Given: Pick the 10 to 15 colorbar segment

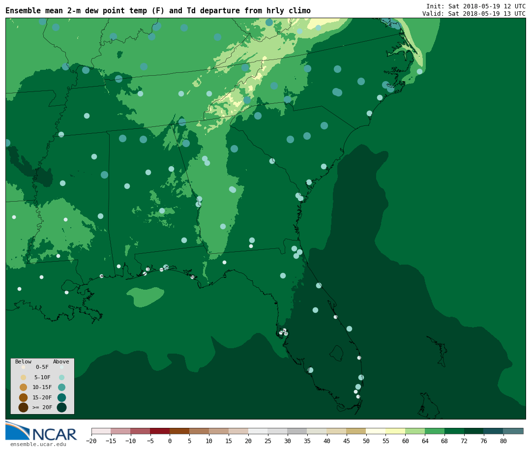Looking at the screenshot, I should click(219, 431).
